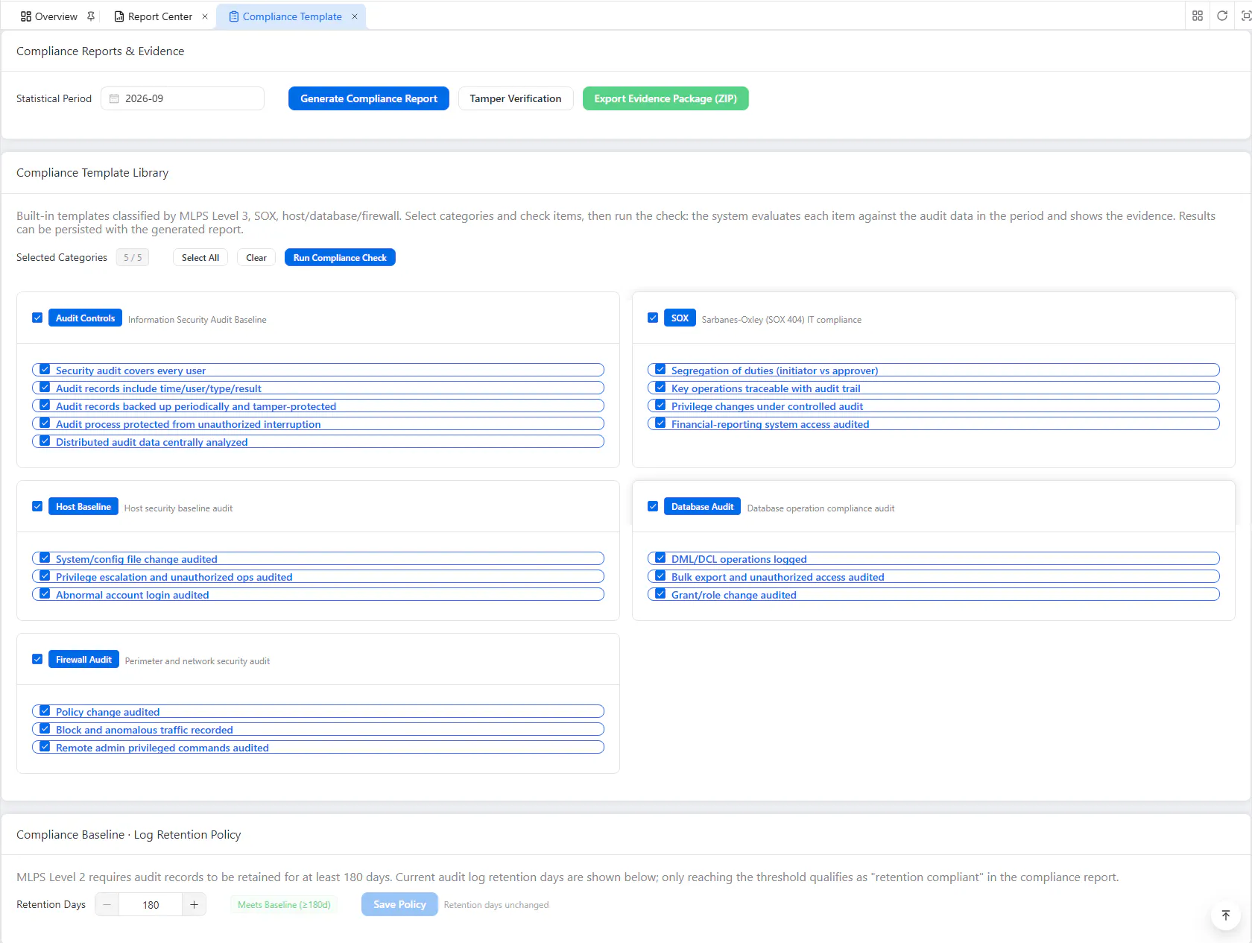
Task: Toggle 'System/config file change audited' checkbox
Action: (45, 558)
